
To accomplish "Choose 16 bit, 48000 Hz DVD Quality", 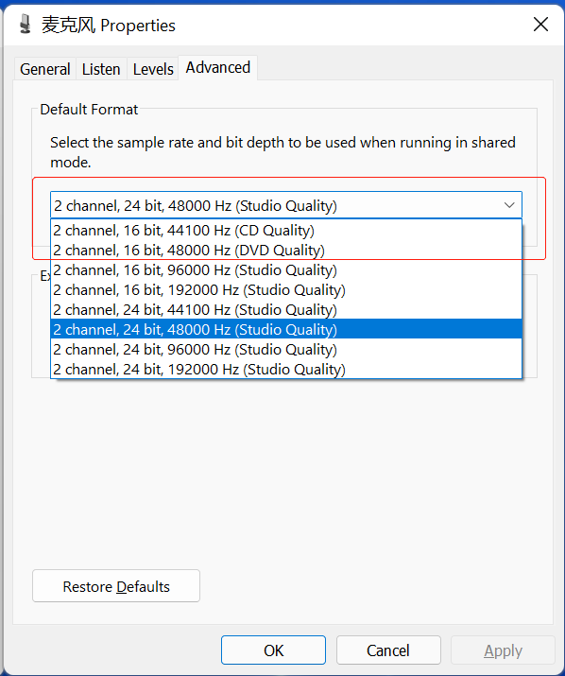I will pos(286,250).
